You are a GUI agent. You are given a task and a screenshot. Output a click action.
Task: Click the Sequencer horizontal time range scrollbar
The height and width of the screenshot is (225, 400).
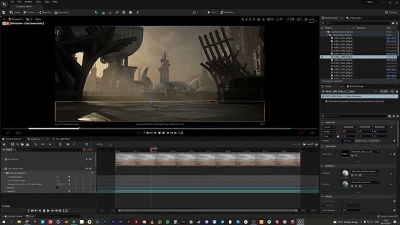coord(208,211)
